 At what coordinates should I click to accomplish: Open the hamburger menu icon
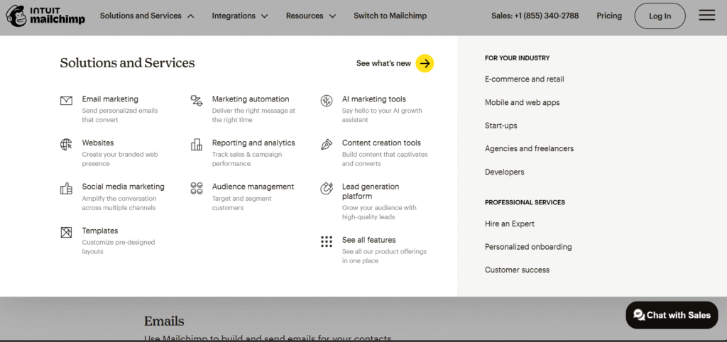point(706,16)
